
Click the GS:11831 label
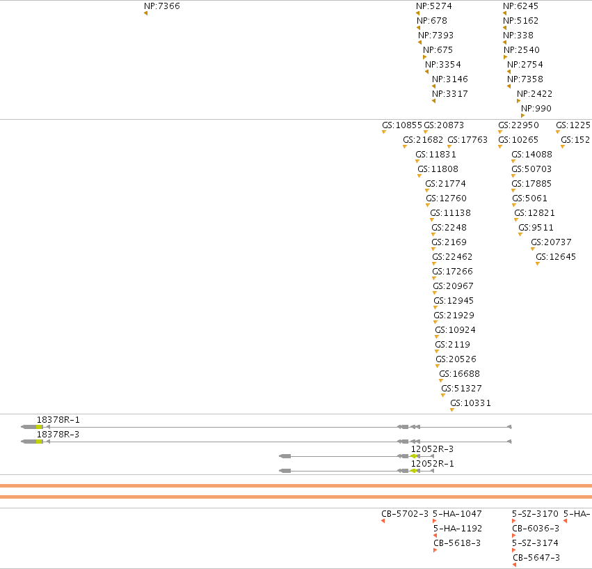435,155
